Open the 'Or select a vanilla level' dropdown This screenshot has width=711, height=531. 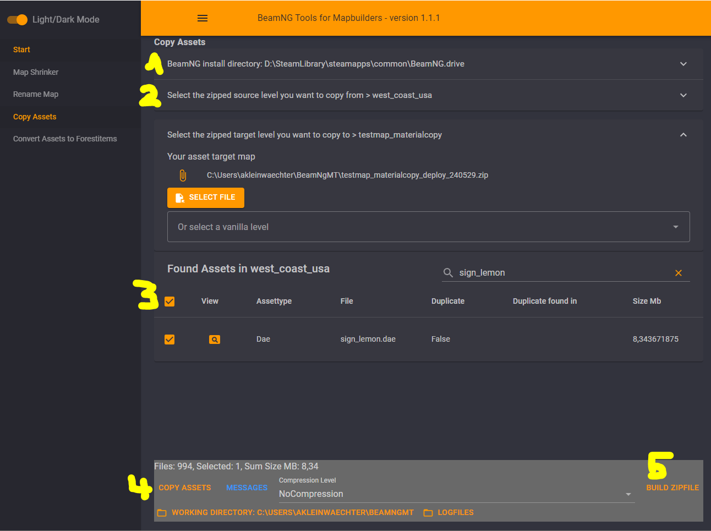pos(429,227)
